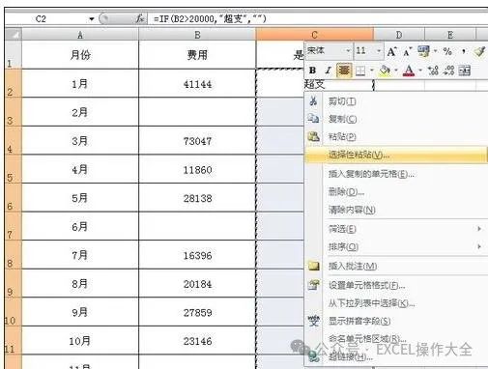Open the font size 11 dropdown

379,51
